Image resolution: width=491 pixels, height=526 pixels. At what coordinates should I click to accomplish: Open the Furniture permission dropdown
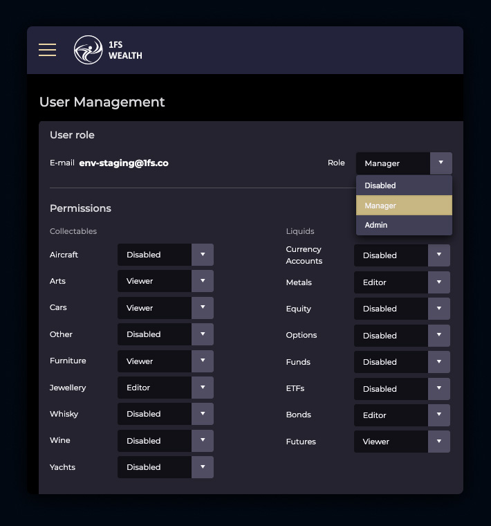tap(165, 361)
